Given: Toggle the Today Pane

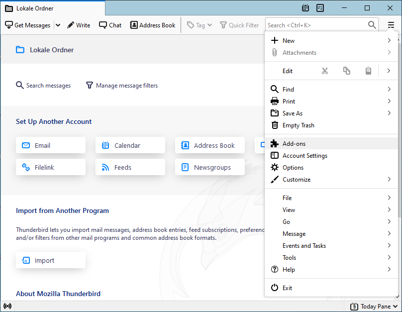Looking at the screenshot, I should (x=374, y=307).
